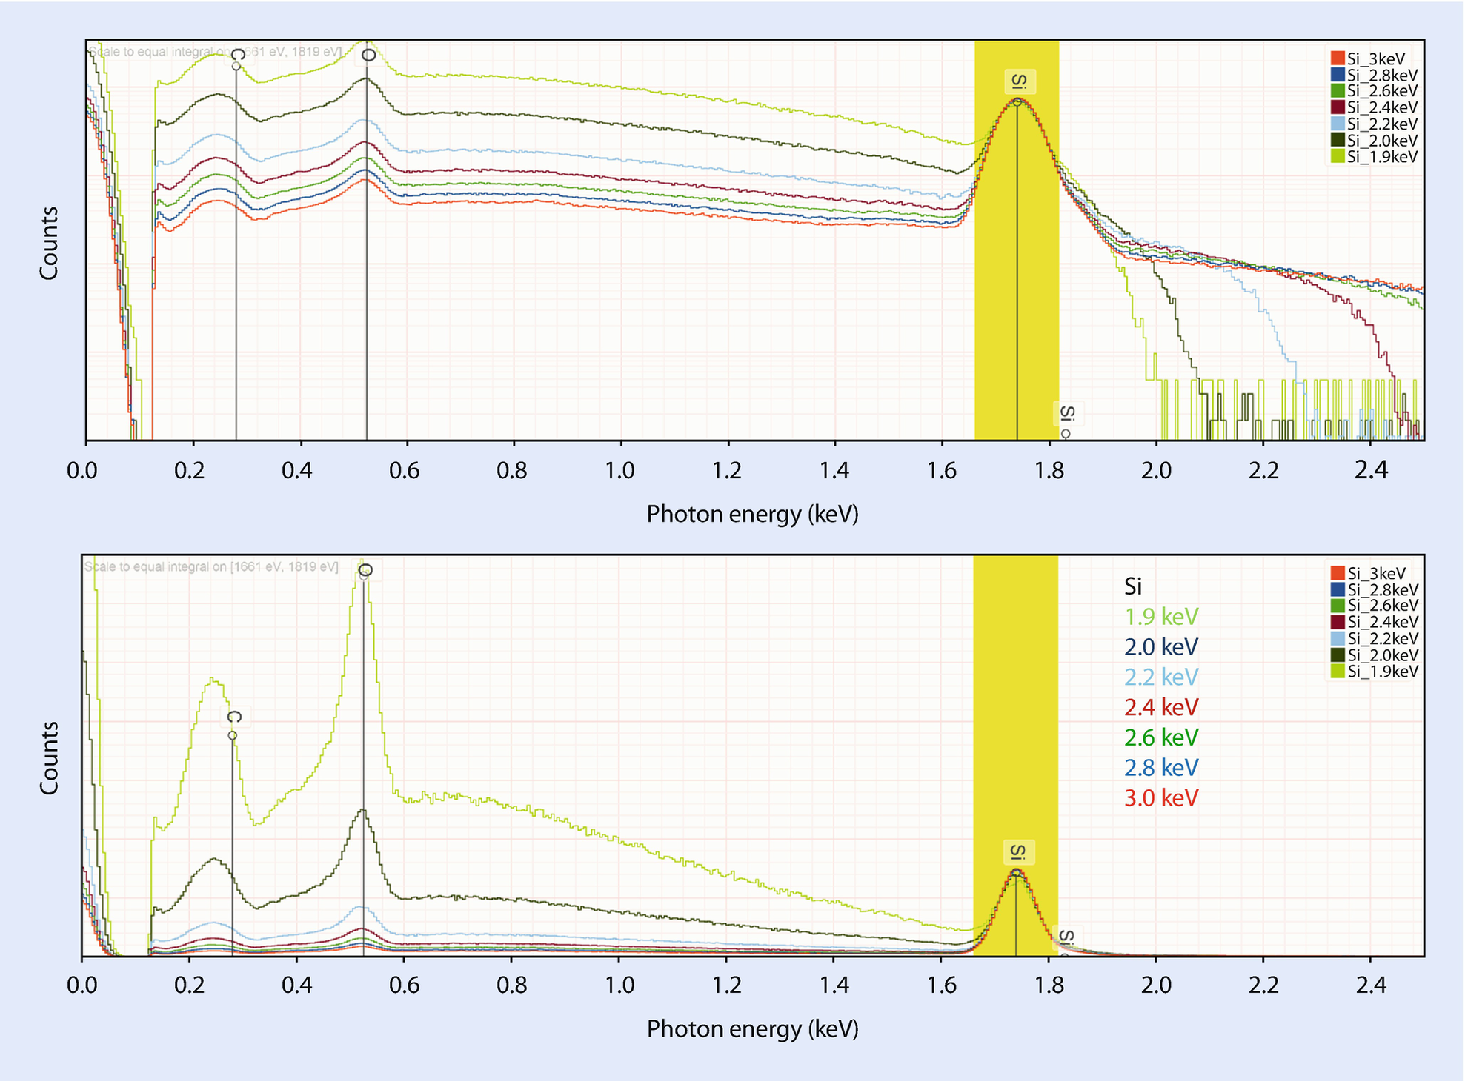Click the top chart scale-to-integral note
Image resolution: width=1465 pixels, height=1081 pixels.
216,52
